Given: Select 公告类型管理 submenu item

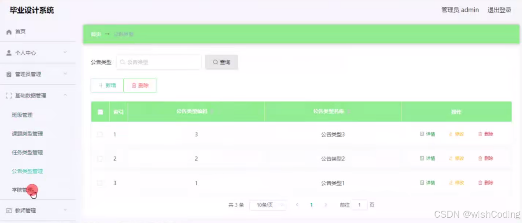Looking at the screenshot, I should coord(28,172).
